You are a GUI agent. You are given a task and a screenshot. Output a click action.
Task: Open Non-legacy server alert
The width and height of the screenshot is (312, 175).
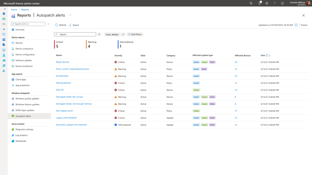point(64,111)
